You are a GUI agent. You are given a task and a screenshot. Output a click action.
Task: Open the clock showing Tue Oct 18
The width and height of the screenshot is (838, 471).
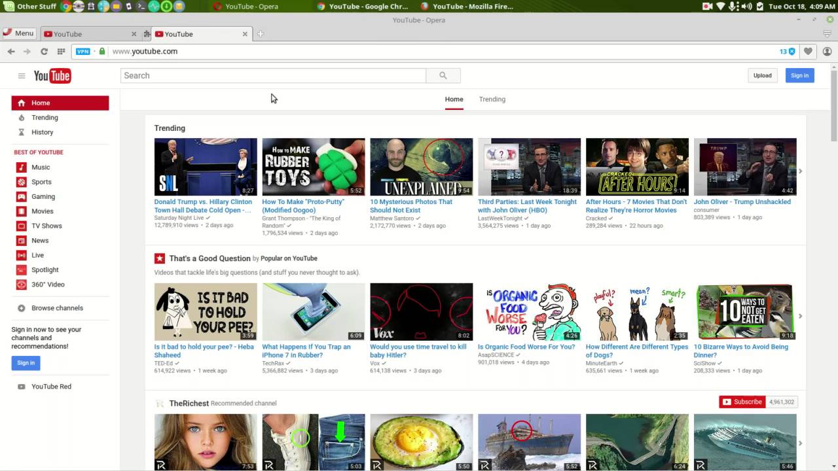(x=801, y=7)
